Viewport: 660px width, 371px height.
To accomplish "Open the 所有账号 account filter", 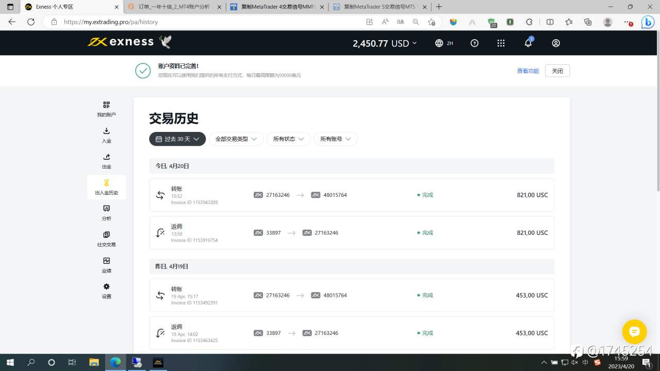I will click(336, 139).
